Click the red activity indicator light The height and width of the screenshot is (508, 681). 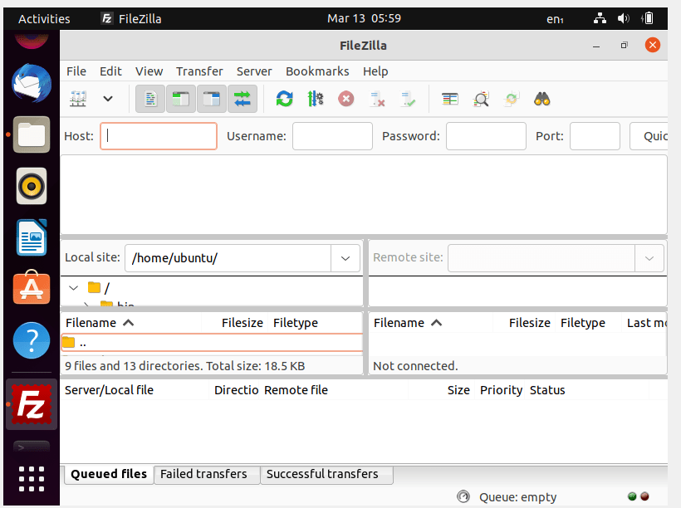[644, 496]
